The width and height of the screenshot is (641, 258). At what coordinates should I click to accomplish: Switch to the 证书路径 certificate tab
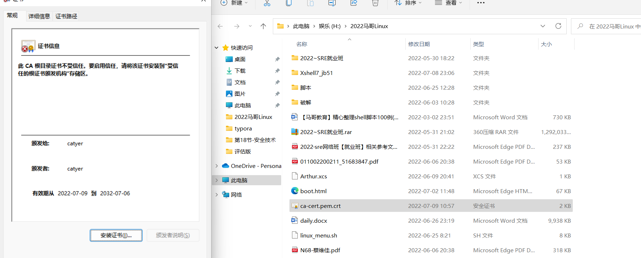tap(66, 16)
